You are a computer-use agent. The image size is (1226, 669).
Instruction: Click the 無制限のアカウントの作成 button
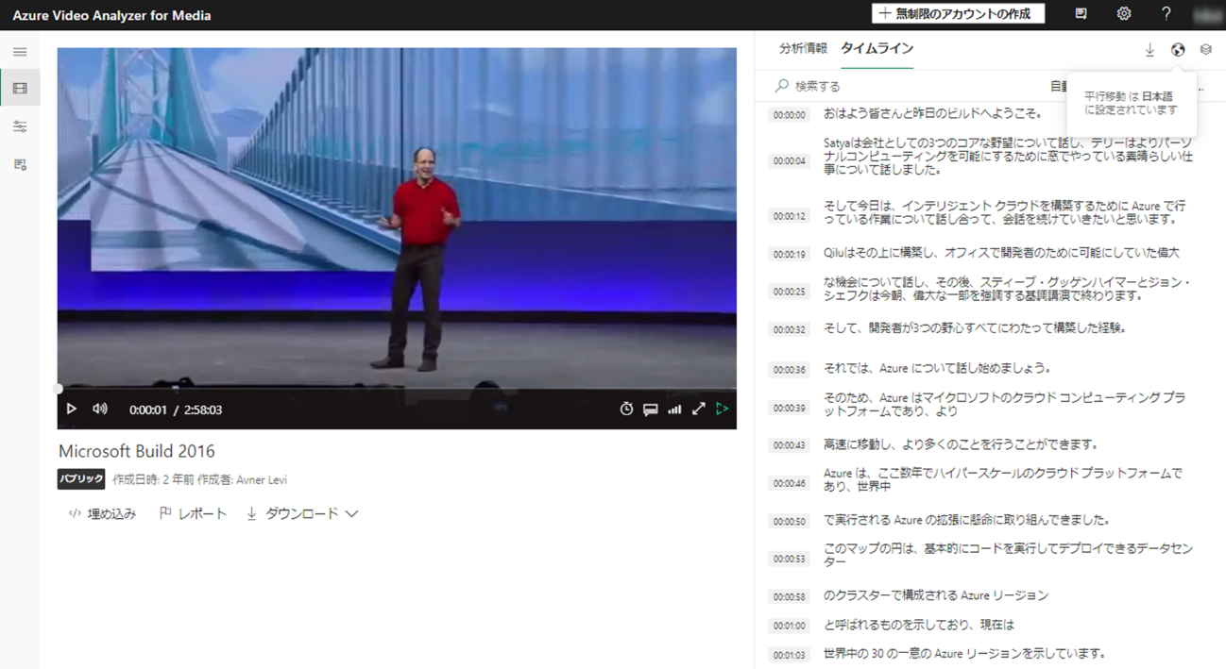click(958, 14)
